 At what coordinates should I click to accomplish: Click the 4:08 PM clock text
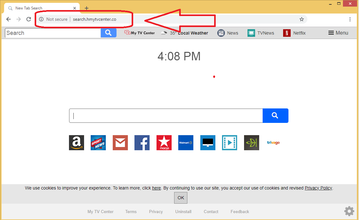pos(179,56)
